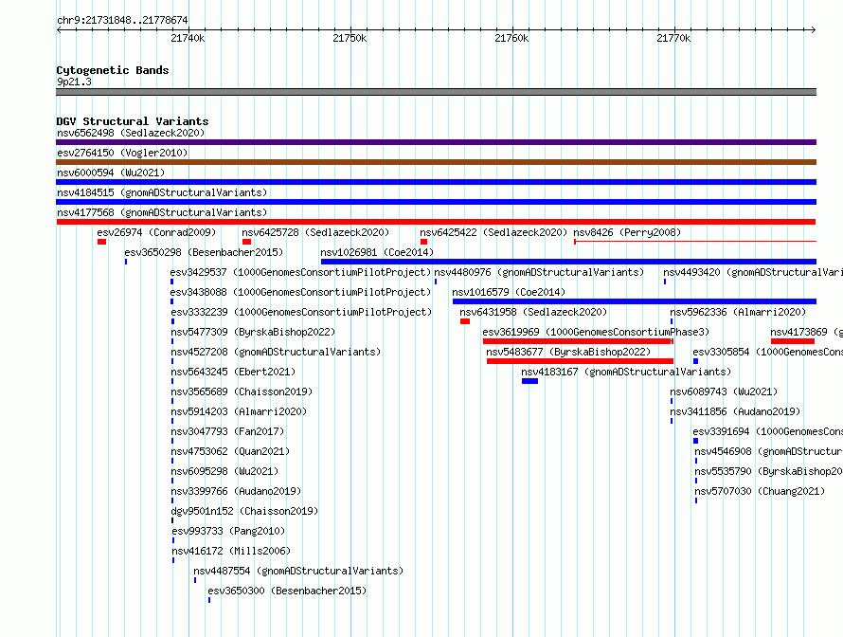The height and width of the screenshot is (637, 843).
Task: Click the Cytogenetic Bands track title
Action: (113, 70)
